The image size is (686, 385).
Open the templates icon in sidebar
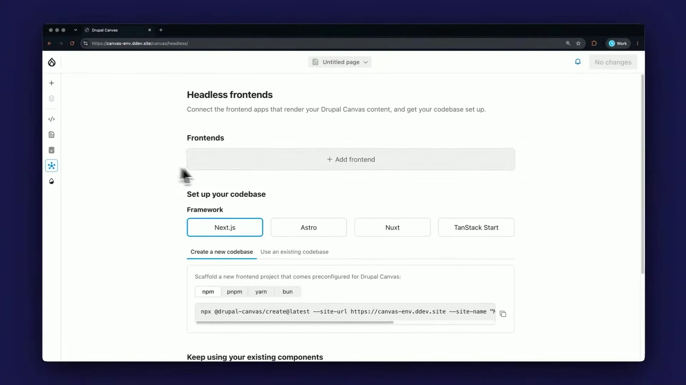click(51, 150)
